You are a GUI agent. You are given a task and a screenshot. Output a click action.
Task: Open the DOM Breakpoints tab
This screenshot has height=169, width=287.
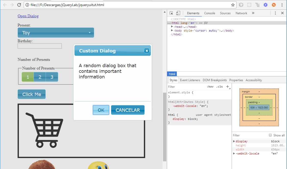pyautogui.click(x=215, y=80)
